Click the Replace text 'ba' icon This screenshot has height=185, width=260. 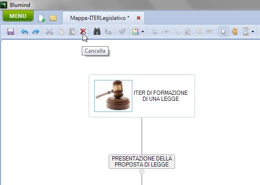[x=108, y=31]
